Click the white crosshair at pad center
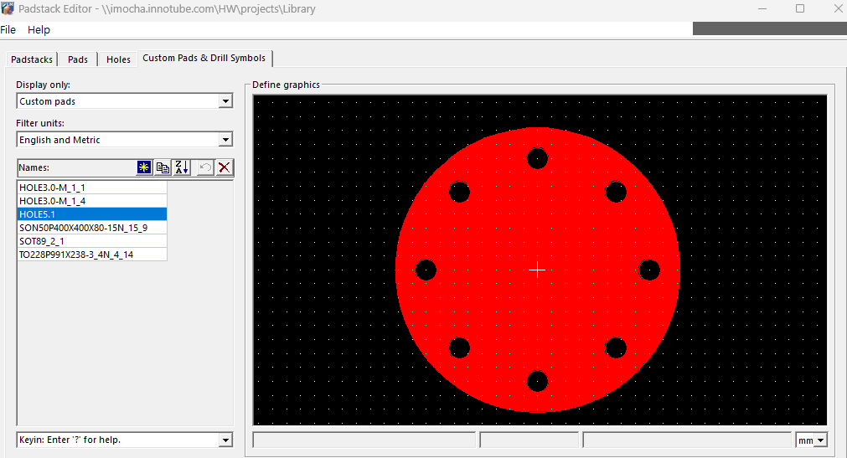 pyautogui.click(x=537, y=270)
